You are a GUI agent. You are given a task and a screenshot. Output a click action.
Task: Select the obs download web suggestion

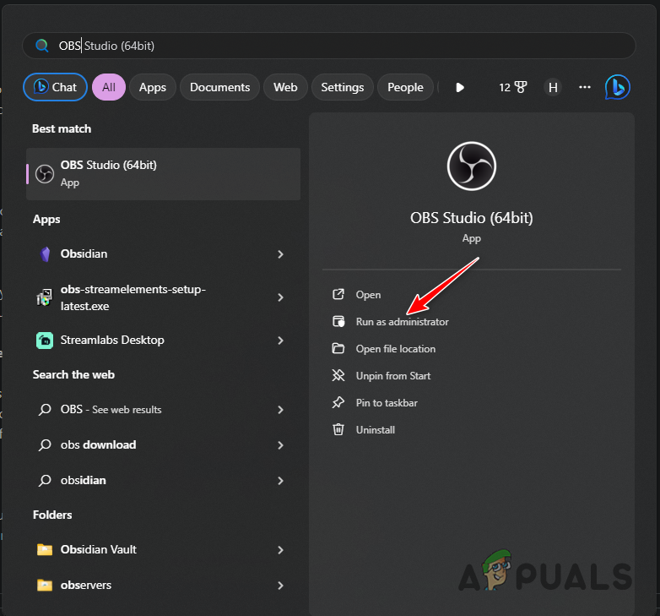[164, 445]
